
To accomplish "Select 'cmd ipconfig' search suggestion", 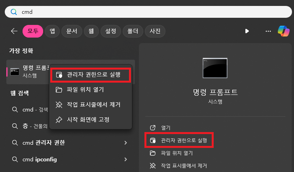I will pyautogui.click(x=70, y=159).
